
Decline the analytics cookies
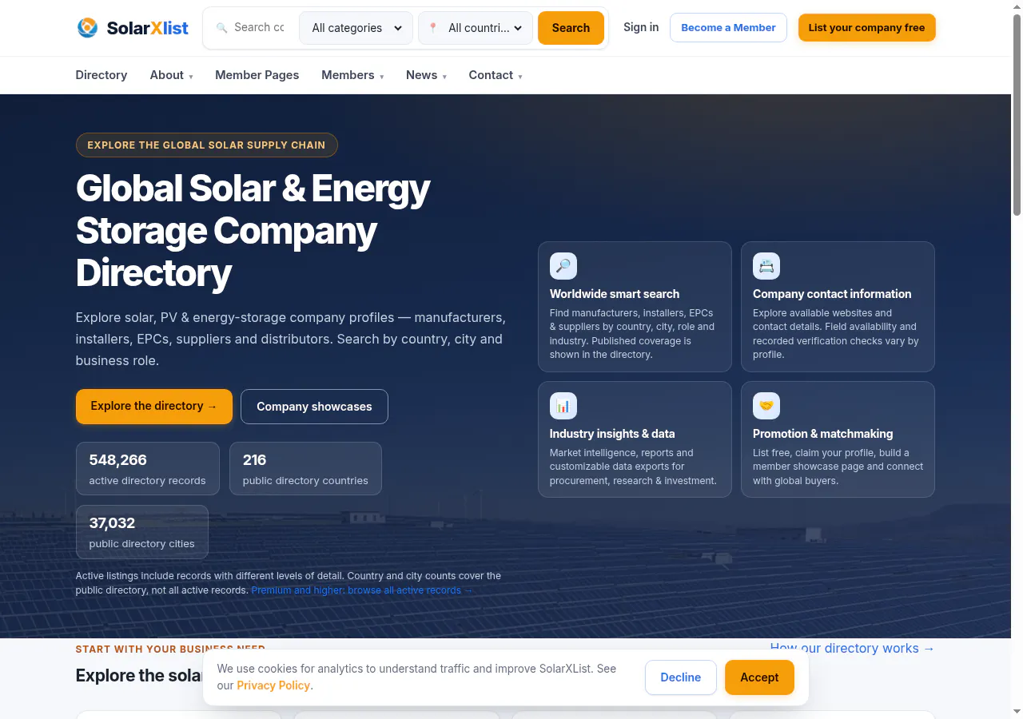(680, 677)
